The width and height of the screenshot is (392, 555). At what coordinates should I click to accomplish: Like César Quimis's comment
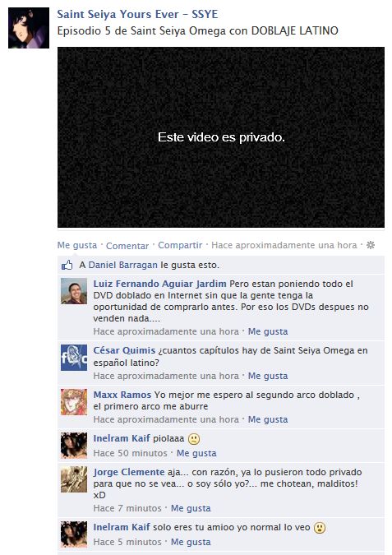pyautogui.click(x=268, y=376)
